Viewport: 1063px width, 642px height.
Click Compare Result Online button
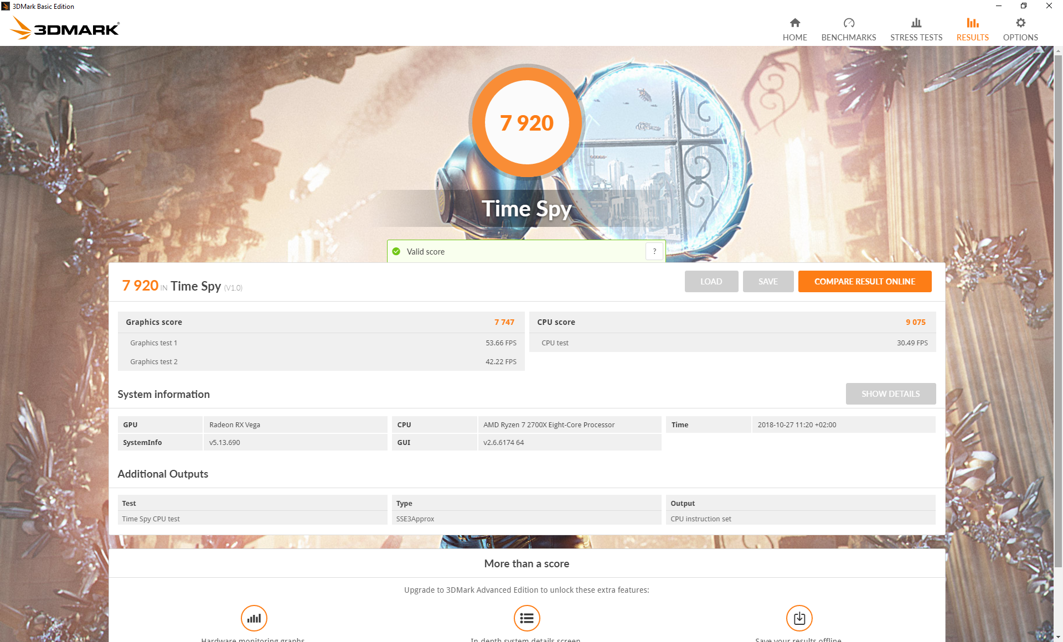[864, 282]
